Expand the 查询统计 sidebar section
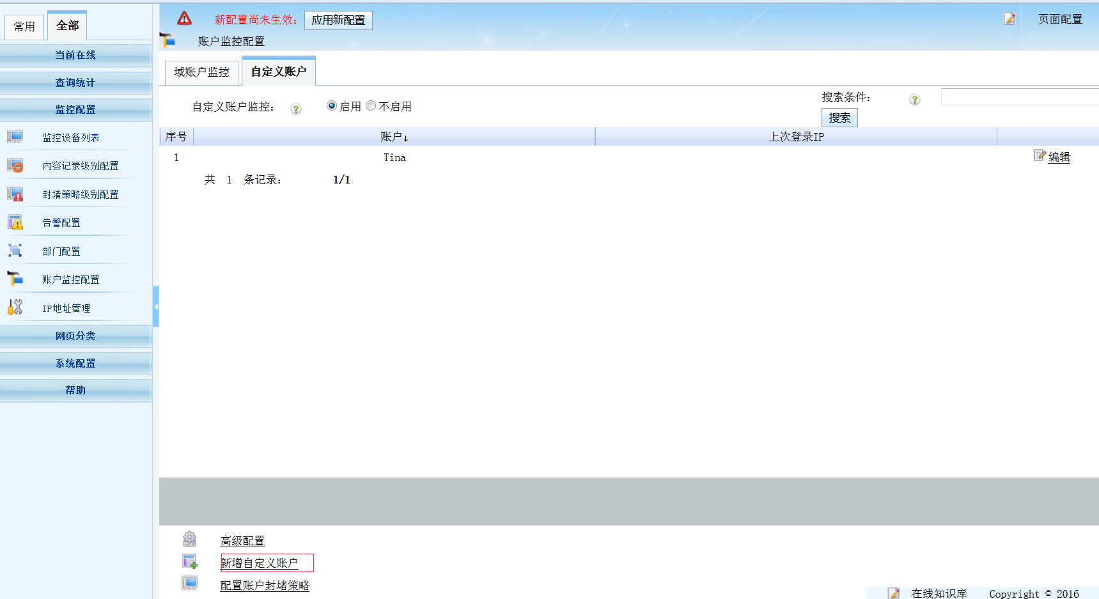 click(x=75, y=82)
